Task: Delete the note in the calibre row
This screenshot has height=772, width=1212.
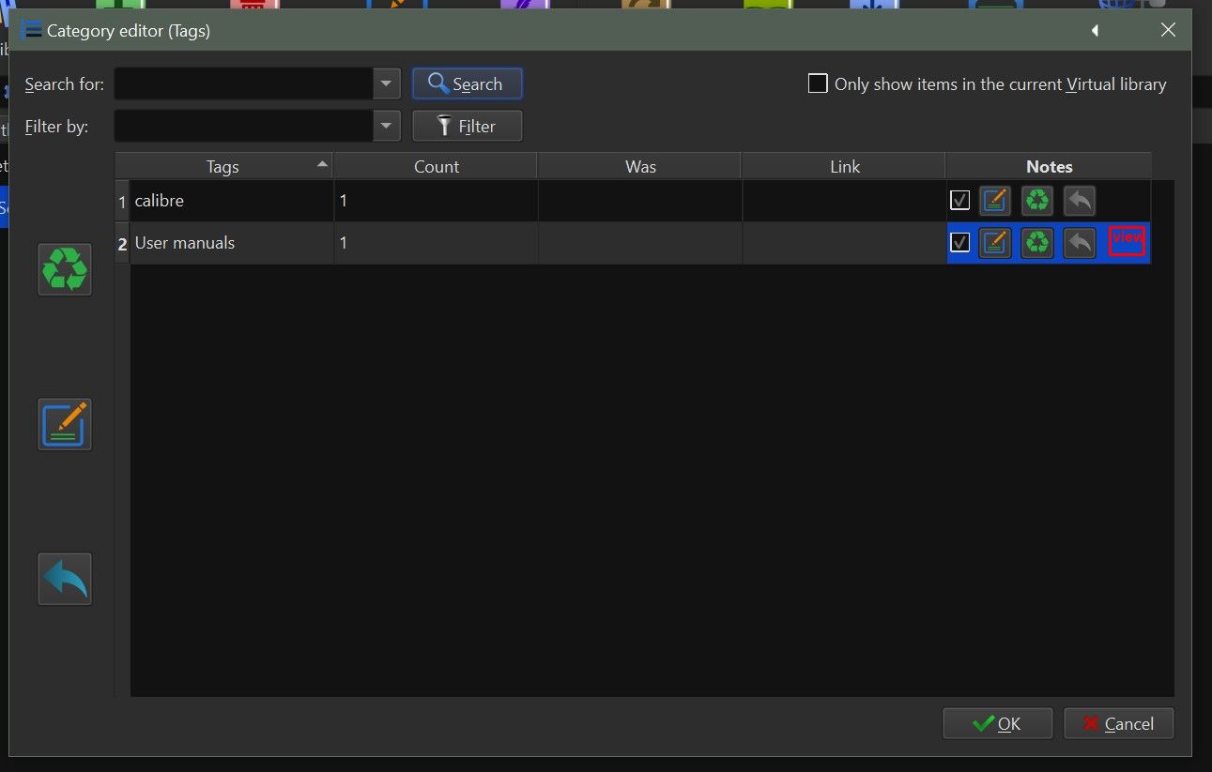Action: click(1037, 201)
